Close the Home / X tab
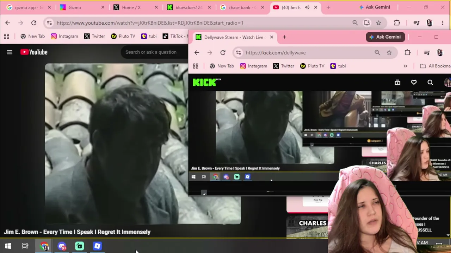The image size is (451, 253). point(156,7)
